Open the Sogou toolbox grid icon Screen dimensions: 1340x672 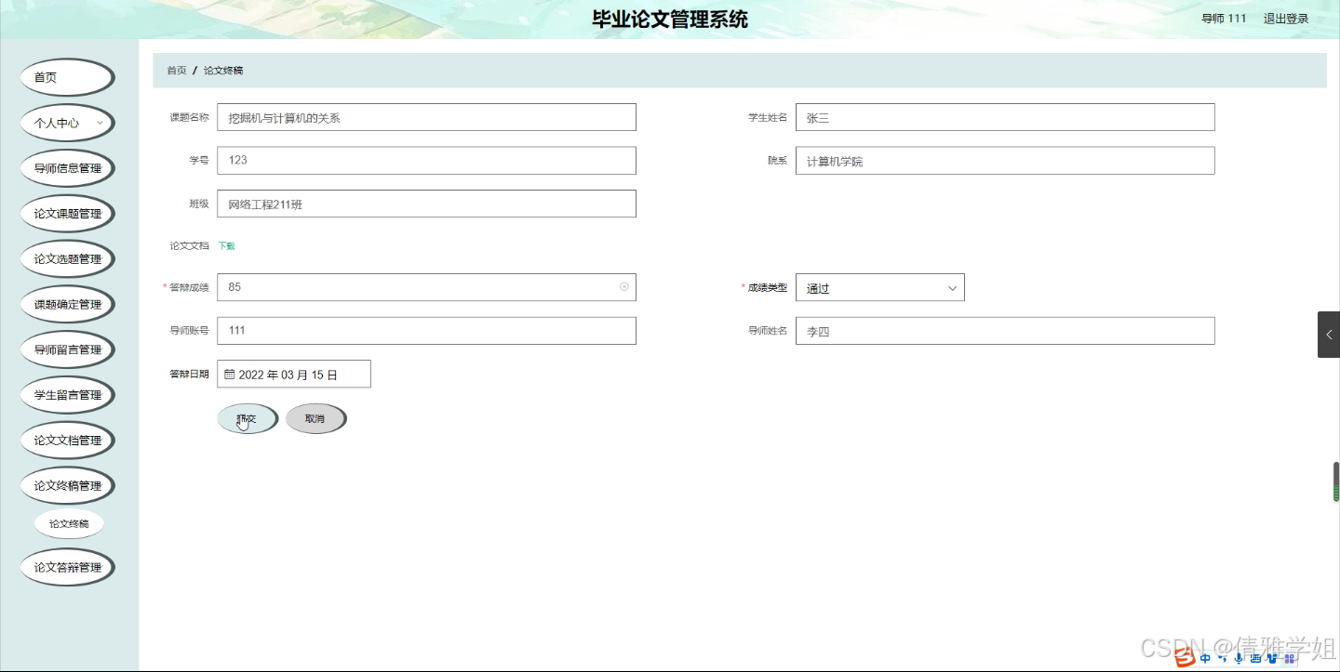coord(1290,658)
